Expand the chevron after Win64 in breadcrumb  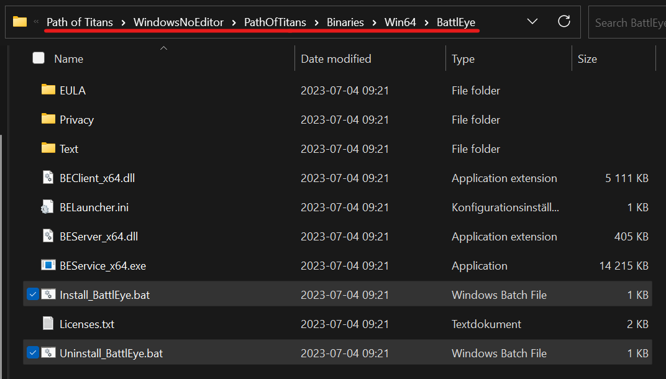(426, 22)
